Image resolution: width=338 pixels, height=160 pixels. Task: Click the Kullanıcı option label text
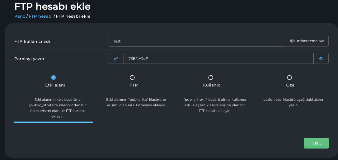(212, 85)
